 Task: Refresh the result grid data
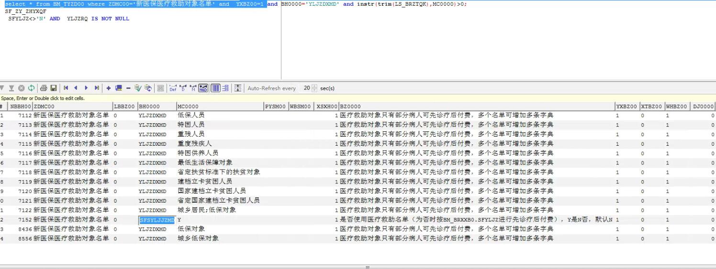point(31,88)
